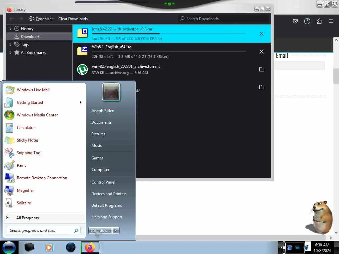The width and height of the screenshot is (339, 254).
Task: Launch Magnifier
Action: tap(44, 190)
